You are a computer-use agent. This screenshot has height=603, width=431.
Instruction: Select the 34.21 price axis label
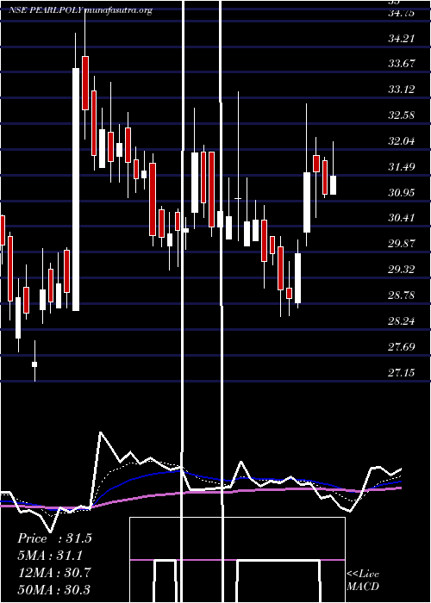click(x=402, y=39)
